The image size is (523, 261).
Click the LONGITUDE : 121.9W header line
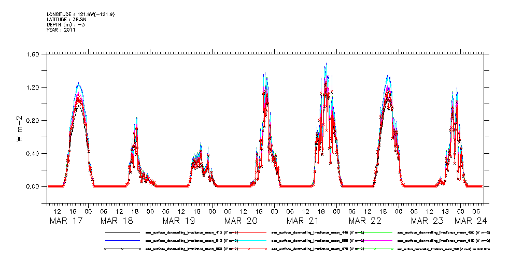pos(81,14)
